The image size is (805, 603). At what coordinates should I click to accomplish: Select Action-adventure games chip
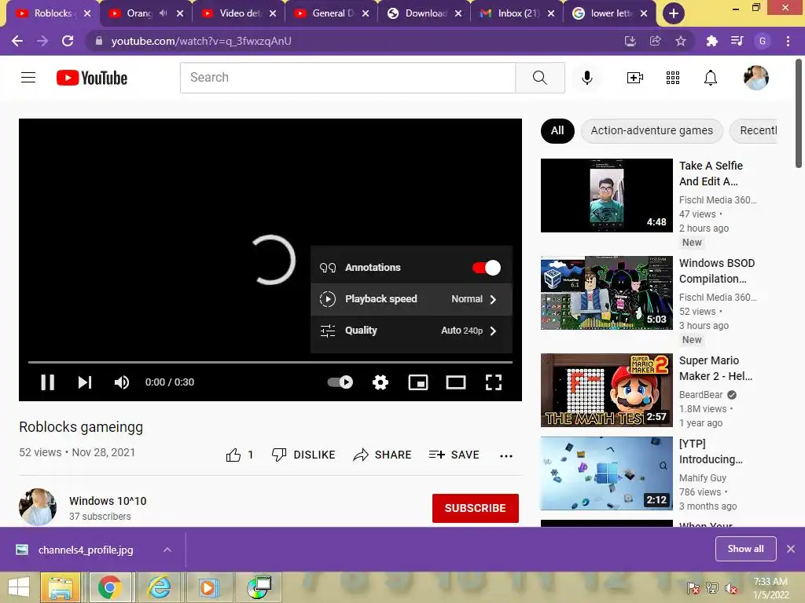coord(652,131)
